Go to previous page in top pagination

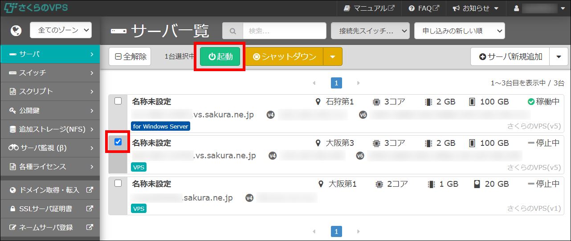[314, 83]
